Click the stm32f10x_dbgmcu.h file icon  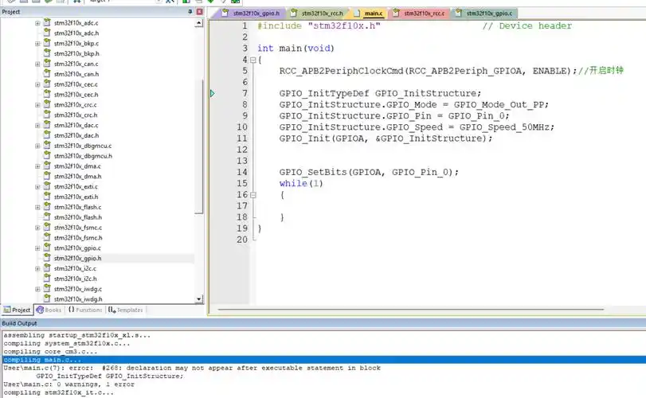point(47,155)
